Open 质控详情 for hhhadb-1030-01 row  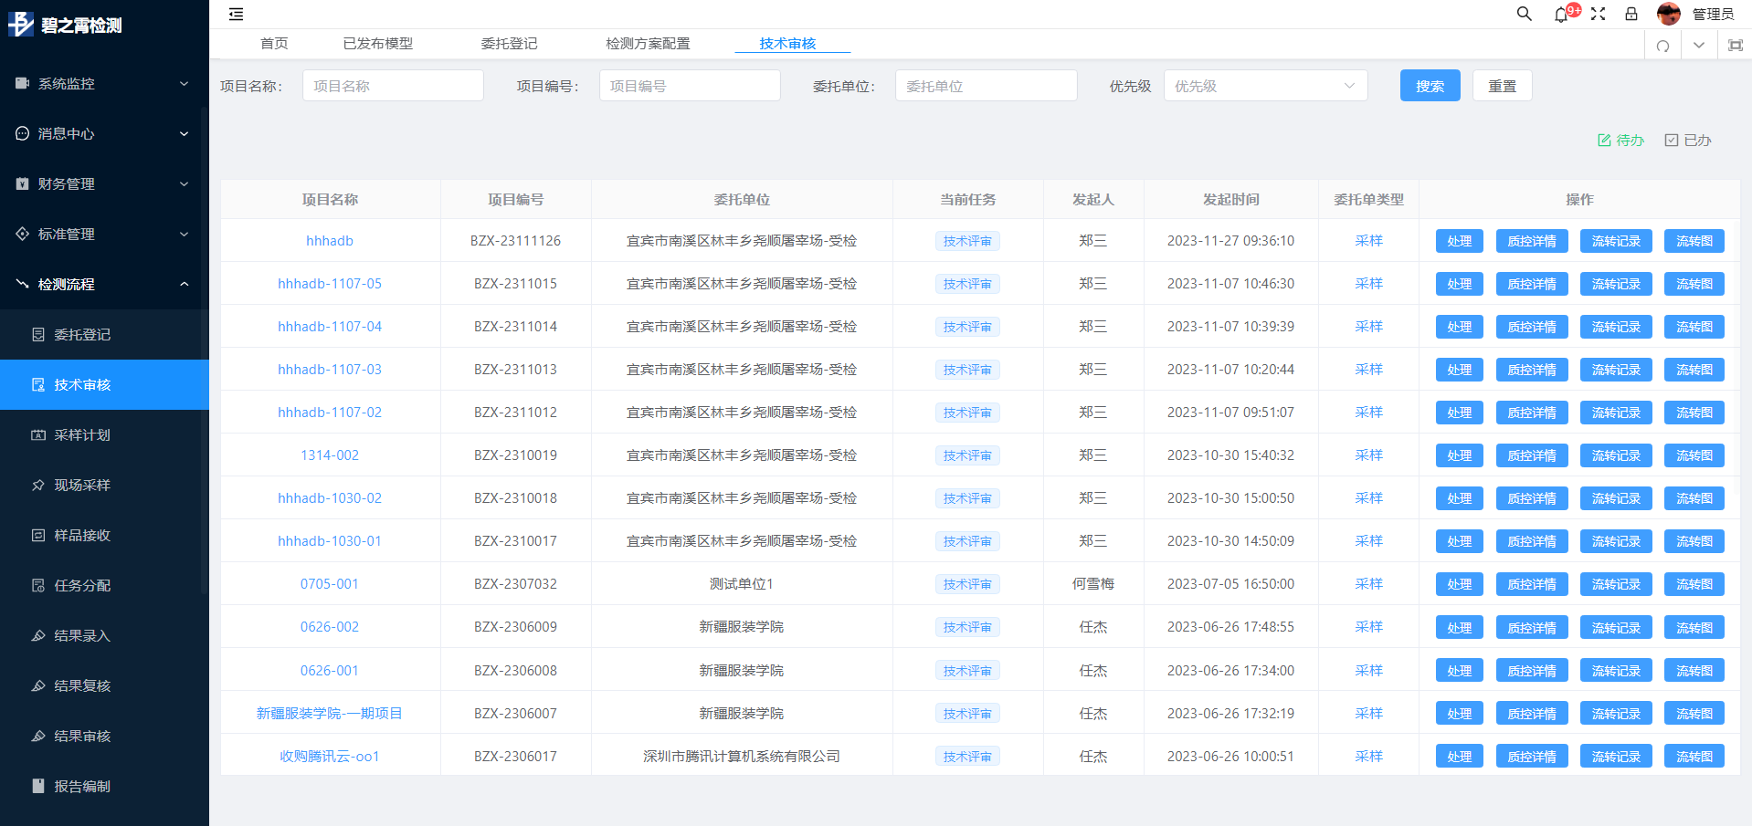coord(1532,541)
